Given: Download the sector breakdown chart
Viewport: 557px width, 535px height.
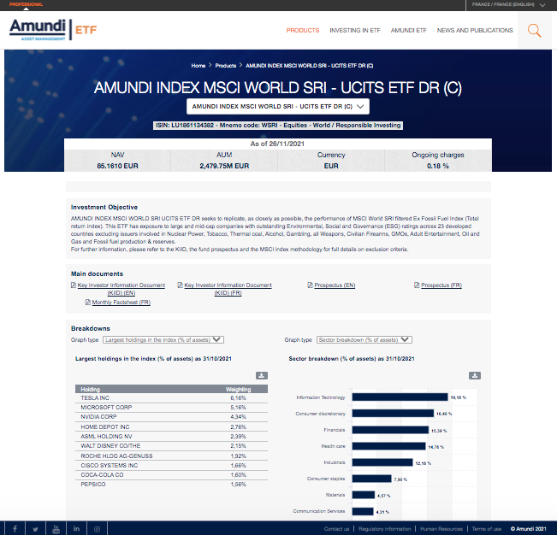Looking at the screenshot, I should (475, 375).
